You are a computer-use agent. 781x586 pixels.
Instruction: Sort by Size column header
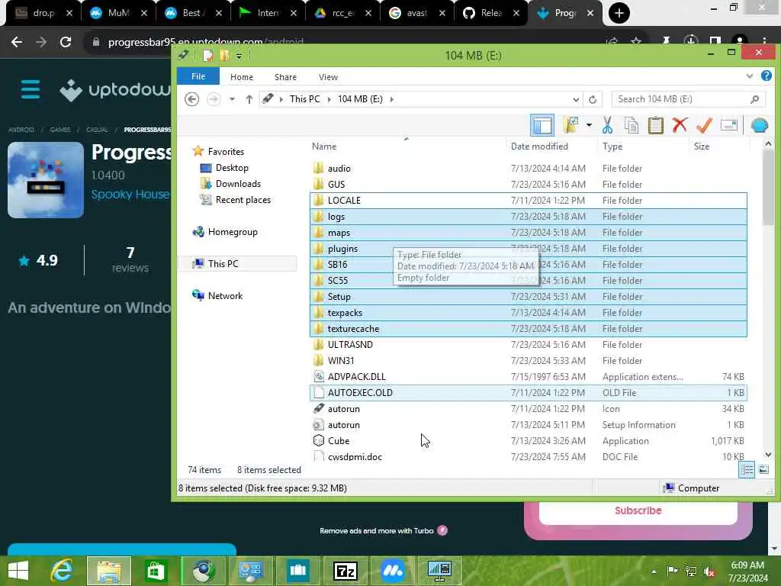702,146
